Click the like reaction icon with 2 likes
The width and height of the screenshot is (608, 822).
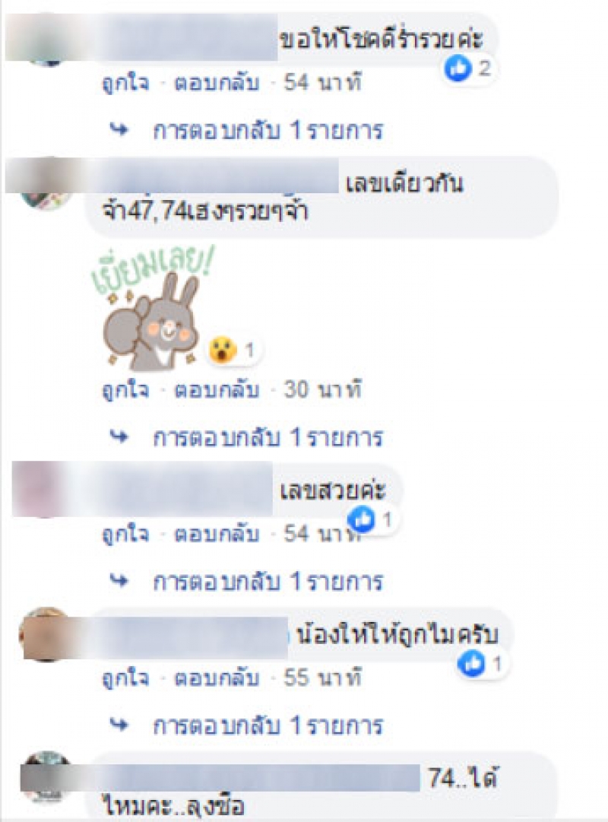[458, 68]
